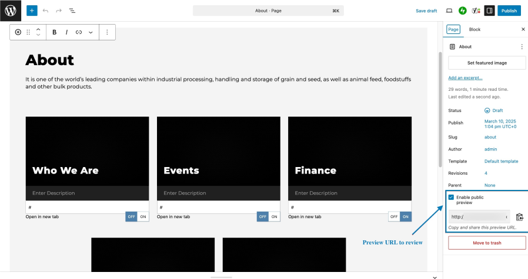This screenshot has width=528, height=279.
Task: Open the About page actions three-dot menu
Action: tap(522, 47)
